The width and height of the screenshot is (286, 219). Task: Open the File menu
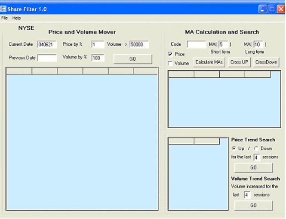[x=5, y=18]
